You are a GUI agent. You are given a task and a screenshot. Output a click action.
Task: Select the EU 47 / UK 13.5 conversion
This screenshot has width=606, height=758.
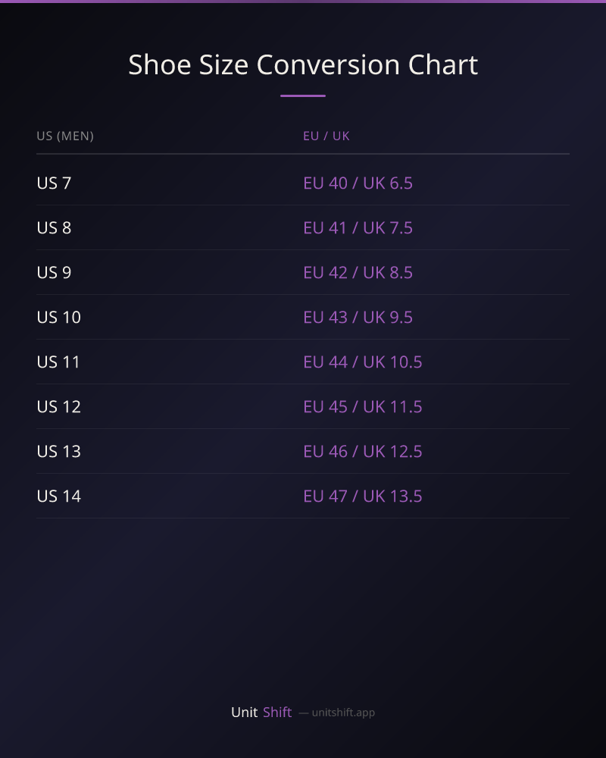tap(362, 496)
